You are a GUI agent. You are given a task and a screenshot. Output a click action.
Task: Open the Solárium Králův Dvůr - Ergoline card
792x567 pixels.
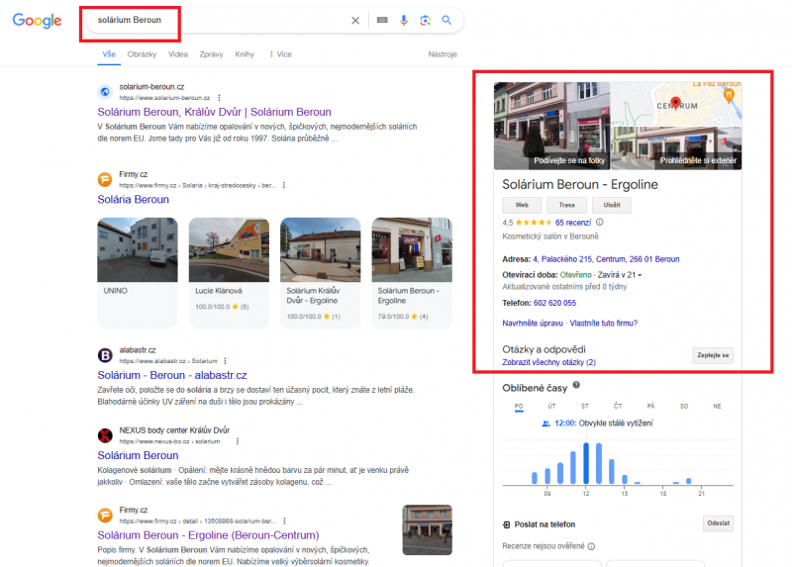(320, 273)
